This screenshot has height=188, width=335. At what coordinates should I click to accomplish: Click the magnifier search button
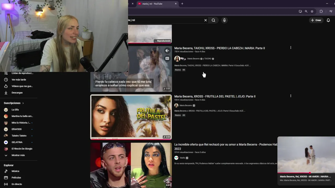(213, 20)
